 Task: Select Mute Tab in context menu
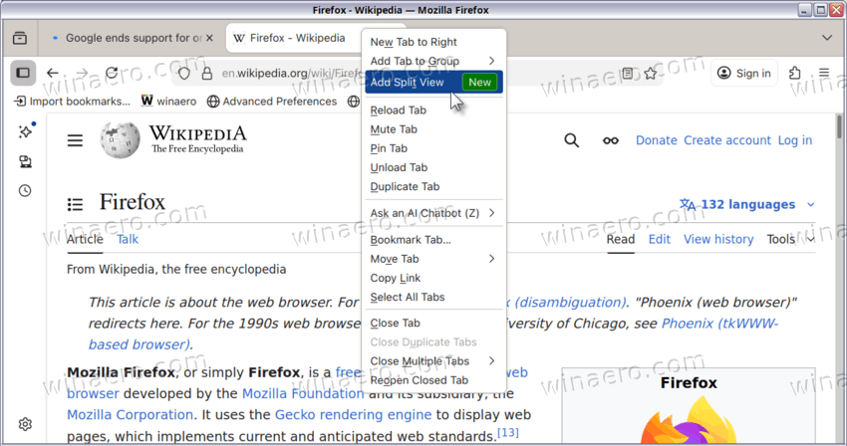433,129
